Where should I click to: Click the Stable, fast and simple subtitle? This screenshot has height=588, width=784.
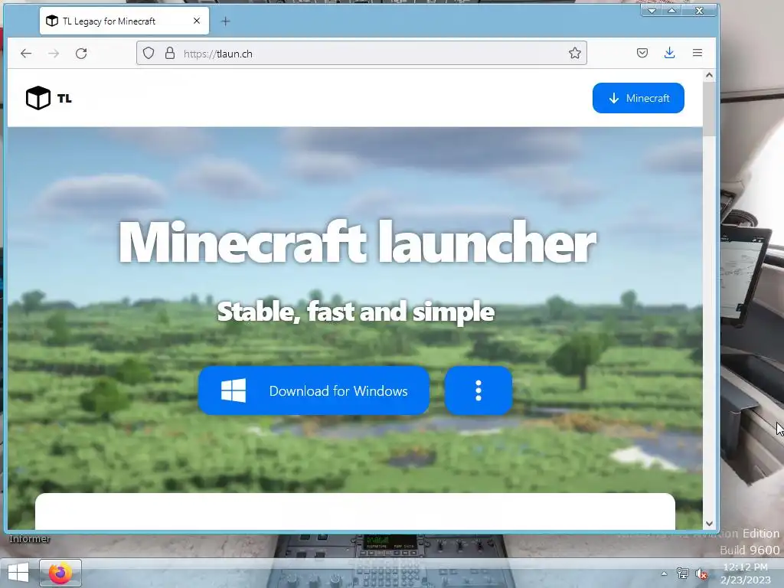pos(356,312)
